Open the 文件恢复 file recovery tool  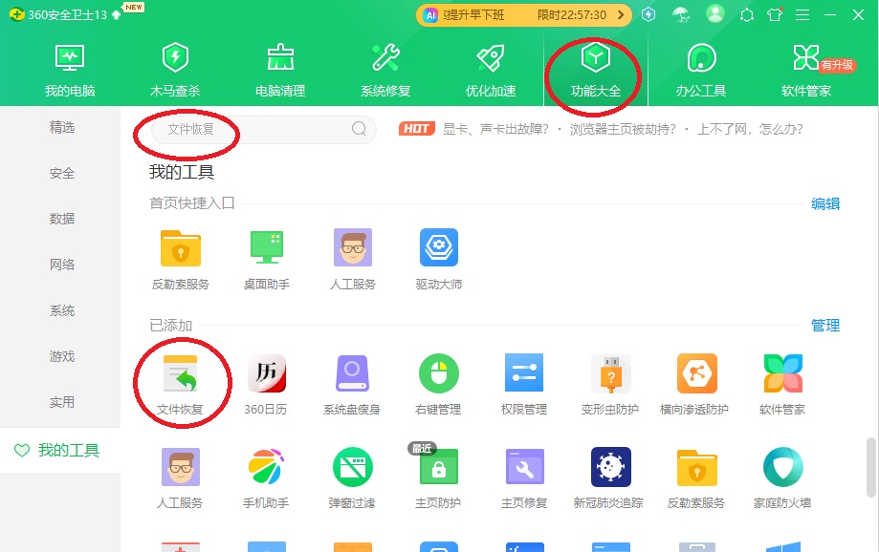181,380
